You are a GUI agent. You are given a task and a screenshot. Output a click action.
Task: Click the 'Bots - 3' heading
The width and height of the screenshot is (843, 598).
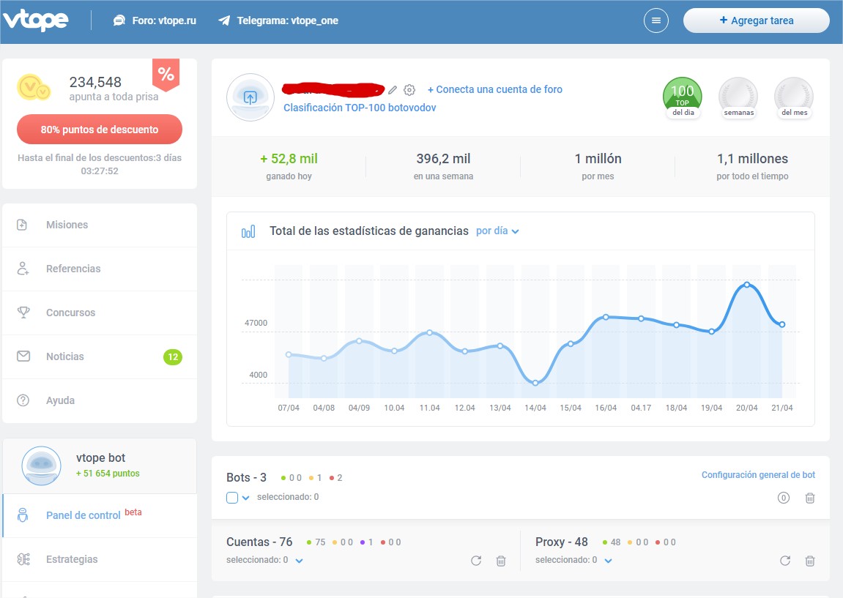(x=246, y=478)
